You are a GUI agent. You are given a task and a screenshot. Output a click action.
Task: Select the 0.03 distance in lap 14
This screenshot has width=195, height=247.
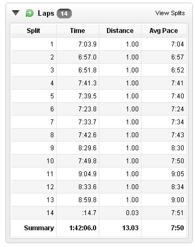(132, 213)
